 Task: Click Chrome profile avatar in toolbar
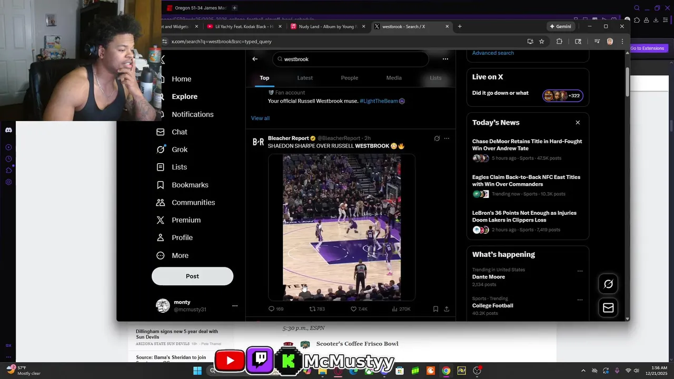610,42
